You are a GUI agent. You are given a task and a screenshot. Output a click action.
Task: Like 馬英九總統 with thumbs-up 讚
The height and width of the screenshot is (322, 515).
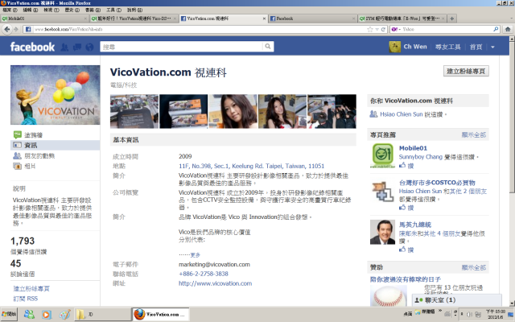pyautogui.click(x=406, y=250)
